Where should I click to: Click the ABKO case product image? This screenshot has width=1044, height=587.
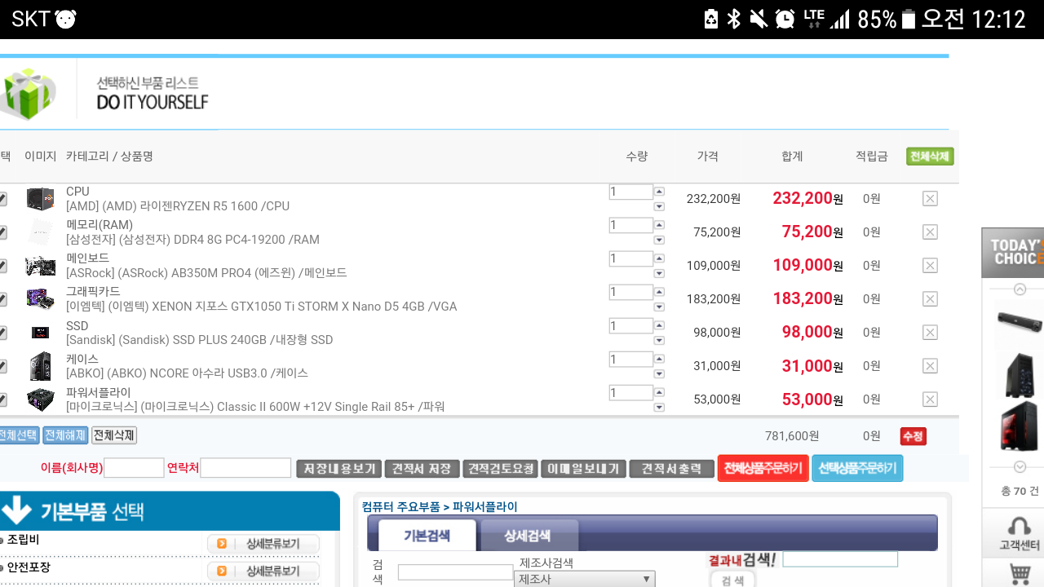click(x=40, y=366)
